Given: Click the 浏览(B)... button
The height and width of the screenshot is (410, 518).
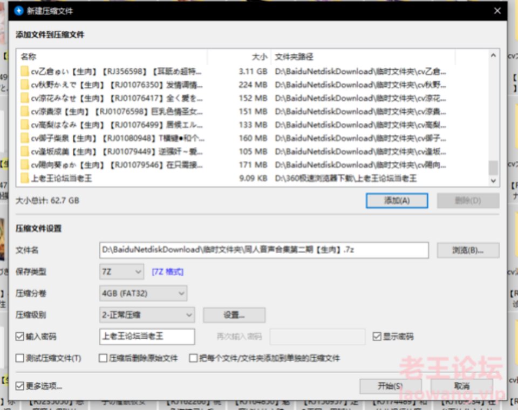Looking at the screenshot, I should [x=468, y=250].
